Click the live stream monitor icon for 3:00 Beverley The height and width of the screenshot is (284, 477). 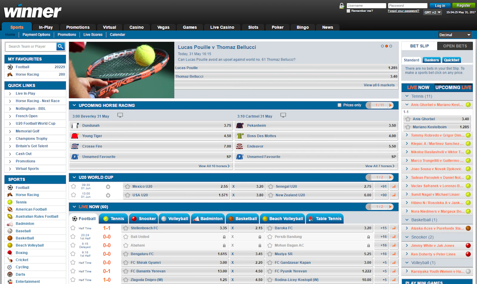[120, 115]
